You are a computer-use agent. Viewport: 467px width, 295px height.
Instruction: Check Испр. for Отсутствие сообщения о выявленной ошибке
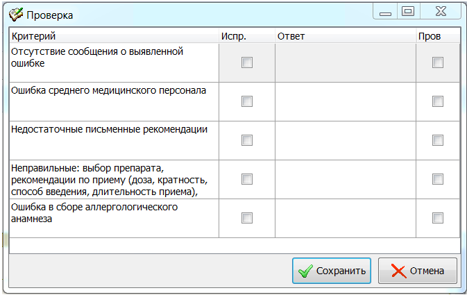(x=246, y=62)
